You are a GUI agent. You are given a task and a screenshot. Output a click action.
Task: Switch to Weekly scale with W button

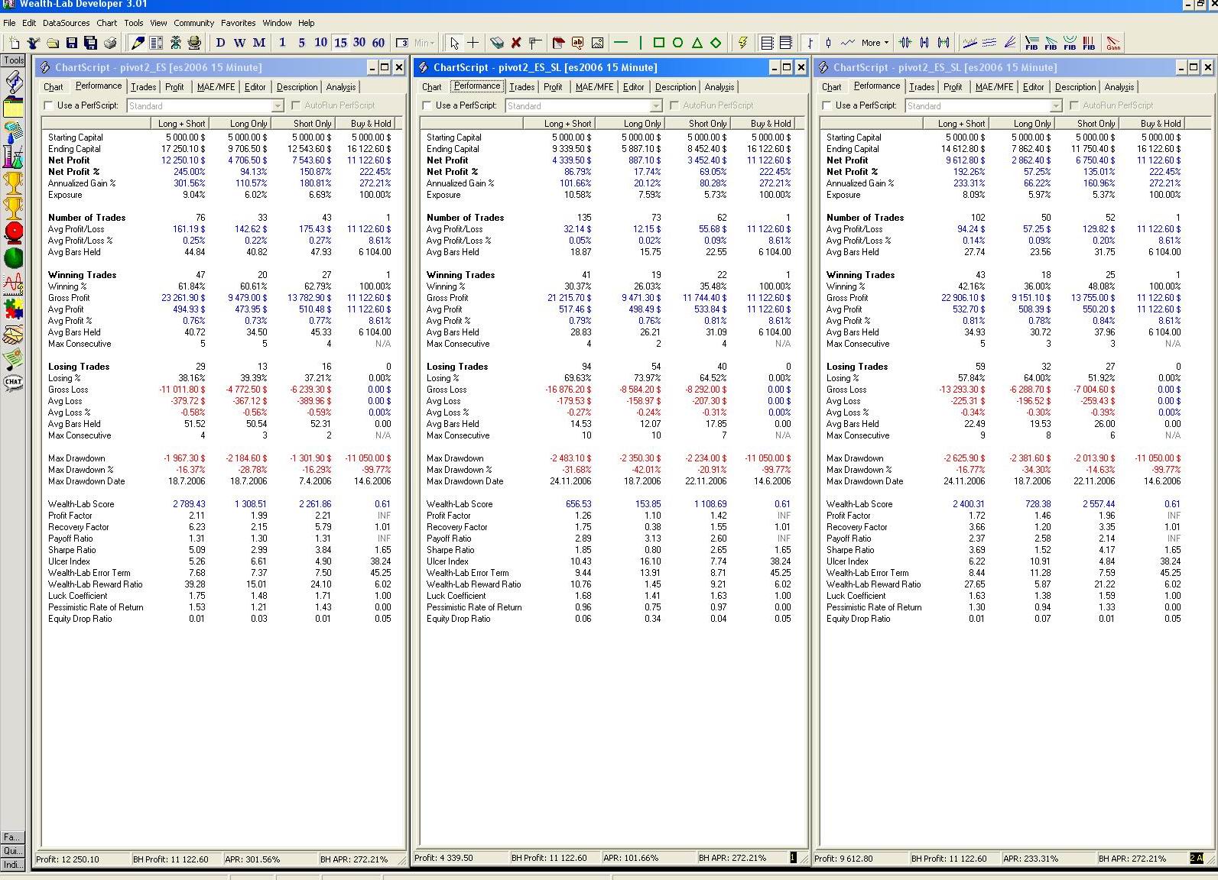(x=239, y=43)
